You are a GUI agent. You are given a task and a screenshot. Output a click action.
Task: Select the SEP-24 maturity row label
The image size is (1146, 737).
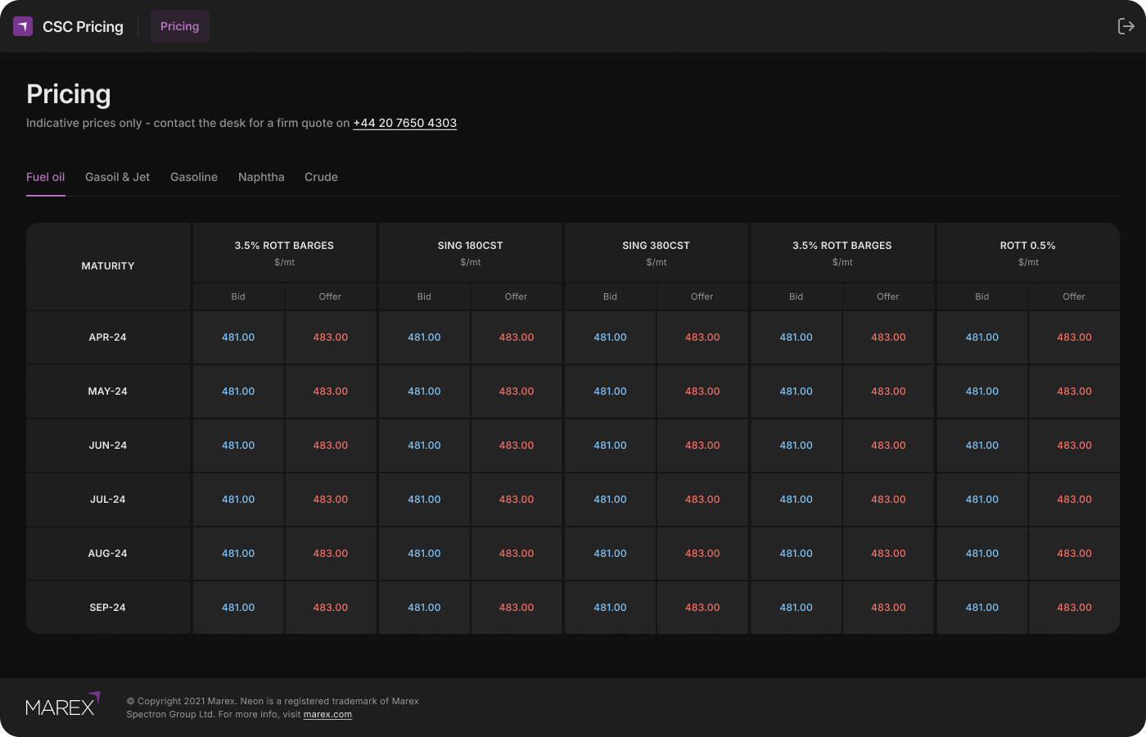pyautogui.click(x=108, y=608)
